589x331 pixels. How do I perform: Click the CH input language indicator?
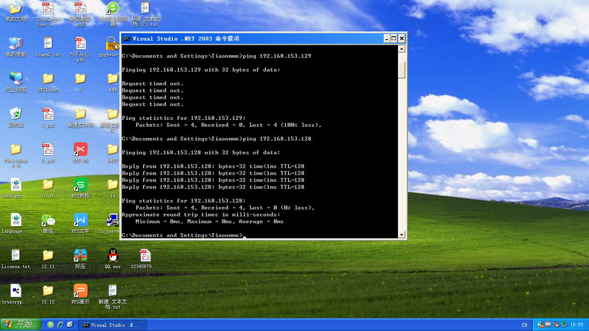(x=524, y=325)
